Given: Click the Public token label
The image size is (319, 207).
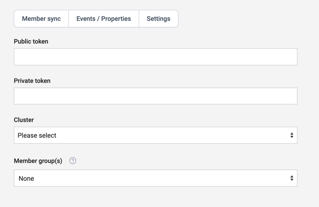Looking at the screenshot, I should click(31, 41).
